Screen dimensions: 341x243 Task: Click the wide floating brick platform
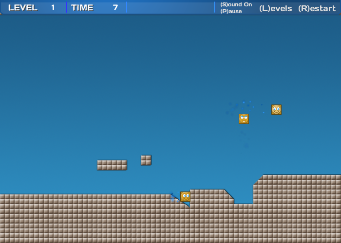pyautogui.click(x=112, y=165)
